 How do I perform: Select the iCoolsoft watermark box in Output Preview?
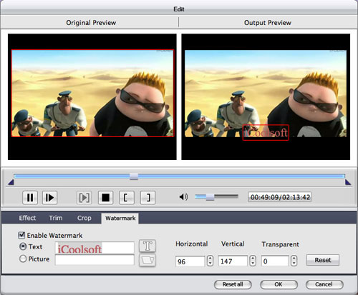point(266,132)
